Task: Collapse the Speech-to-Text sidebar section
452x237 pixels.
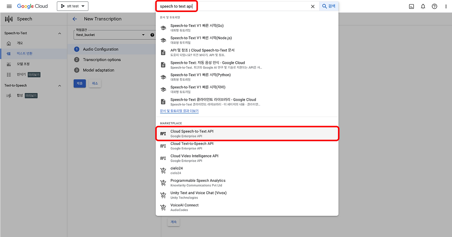Action: [x=59, y=33]
